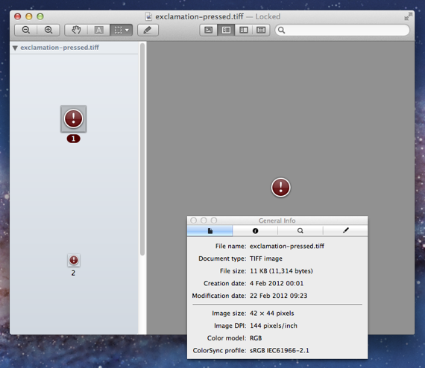Image resolution: width=425 pixels, height=368 pixels.
Task: Click the Zoom In magnifier button
Action: pyautogui.click(x=48, y=30)
